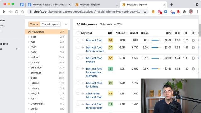This screenshot has height=113, width=201.
Task: Select checkbox for 'best cat food brands'
Action: coord(78,58)
